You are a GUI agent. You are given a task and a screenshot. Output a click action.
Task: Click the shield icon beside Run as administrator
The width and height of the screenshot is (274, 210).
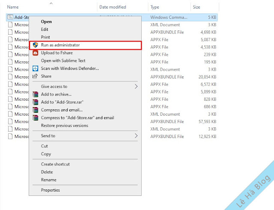[x=35, y=45]
